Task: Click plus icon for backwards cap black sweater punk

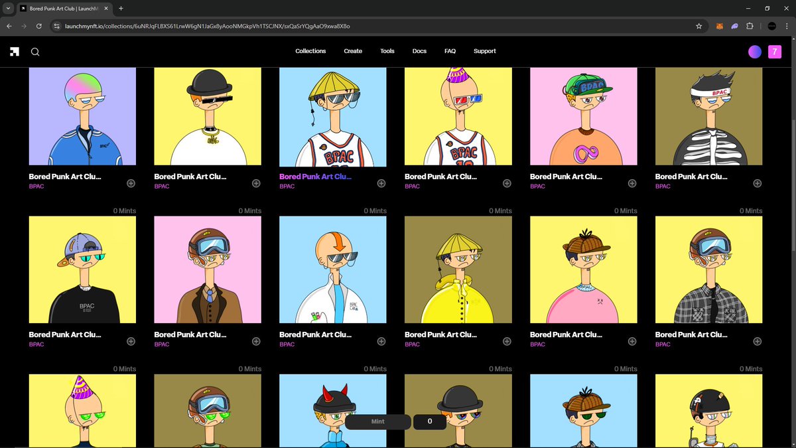Action: [x=131, y=341]
